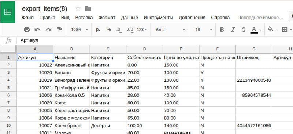Open the Файл menu
Image resolution: width=293 pixels, height=134 pixels.
(28, 18)
